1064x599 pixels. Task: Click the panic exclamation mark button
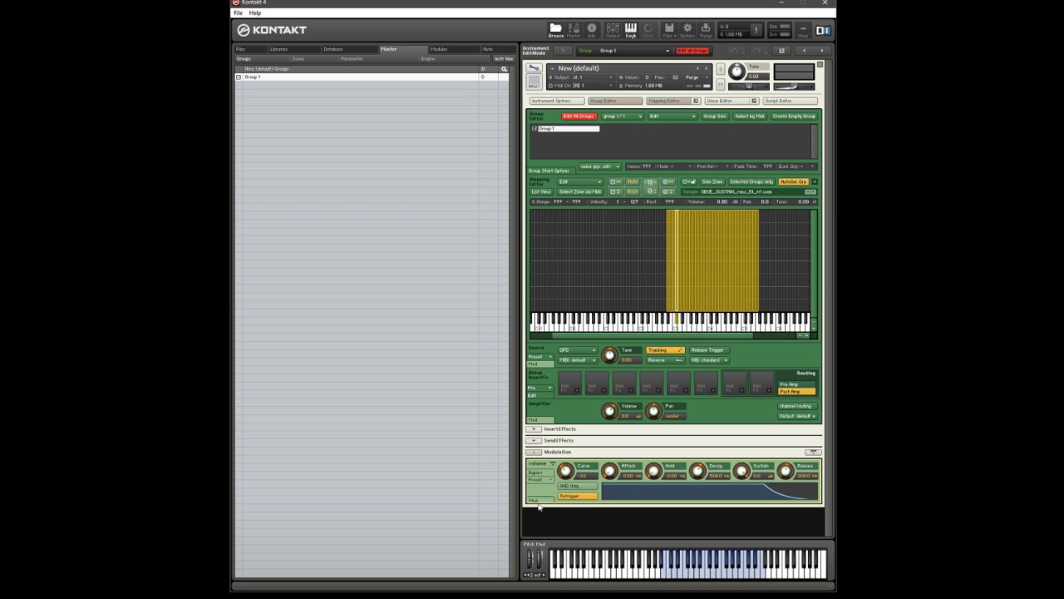(x=756, y=30)
